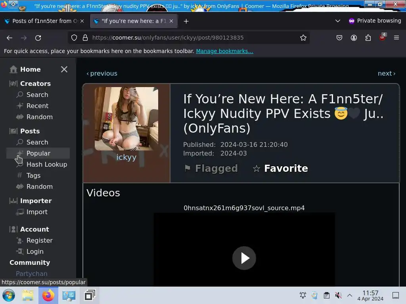406x304 pixels.
Task: Open the Firefox account icon
Action: click(354, 38)
